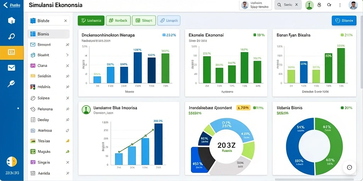Screen dimensions: 363x181
Task: Click the Lintamia green button
Action: [91, 21]
